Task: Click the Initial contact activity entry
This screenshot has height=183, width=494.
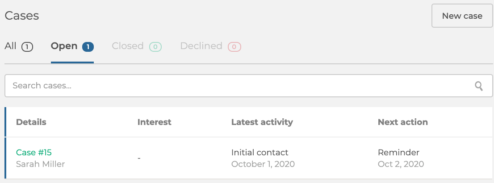Action: click(260, 153)
